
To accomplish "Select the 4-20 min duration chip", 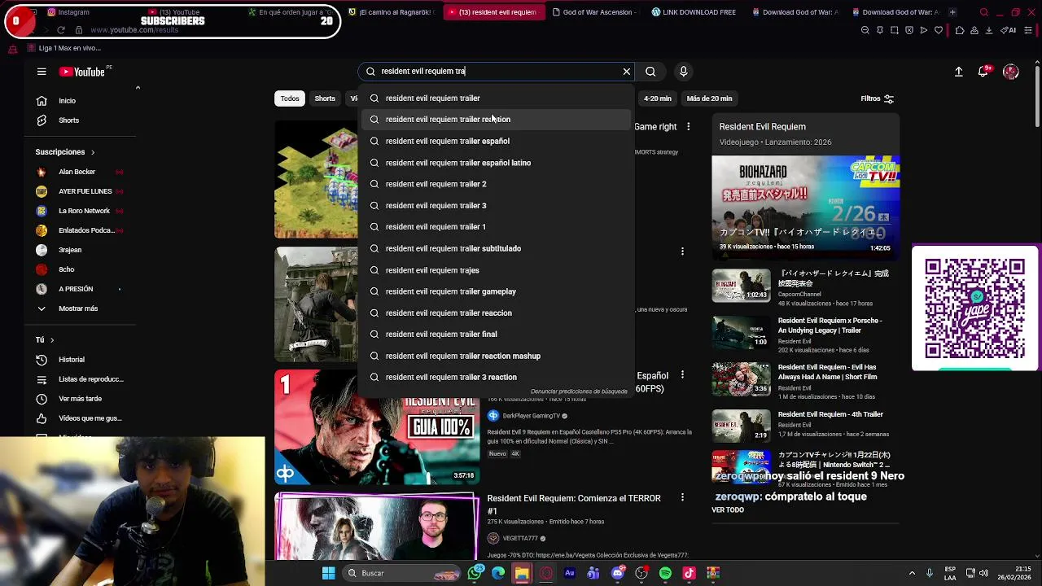I will [x=658, y=98].
